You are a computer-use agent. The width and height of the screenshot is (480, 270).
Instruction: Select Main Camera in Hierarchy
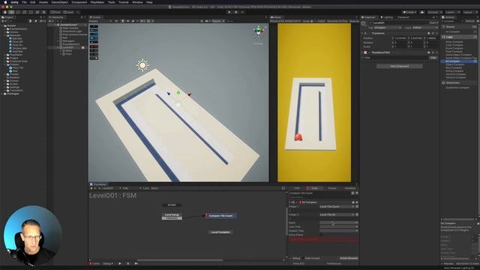point(70,28)
